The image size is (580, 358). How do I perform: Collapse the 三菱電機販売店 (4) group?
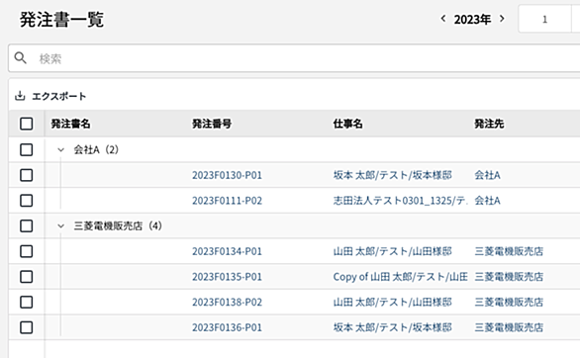click(61, 225)
